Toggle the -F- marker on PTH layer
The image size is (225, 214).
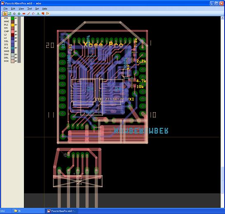[x=16, y=18]
